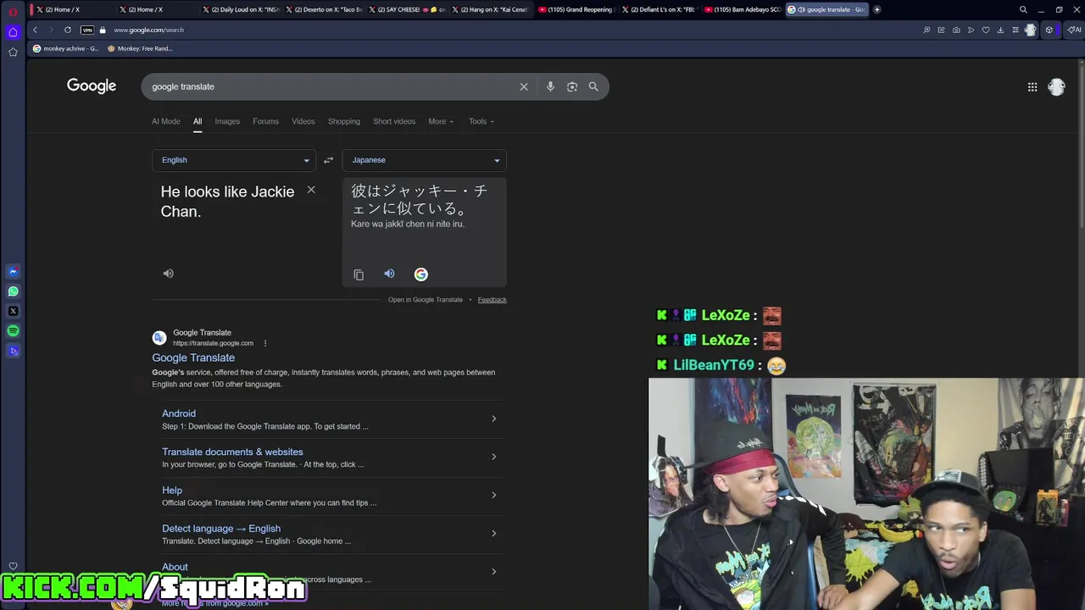Click the romanized Kare wa jakkī chen text
Image resolution: width=1085 pixels, height=610 pixels.
coord(408,224)
